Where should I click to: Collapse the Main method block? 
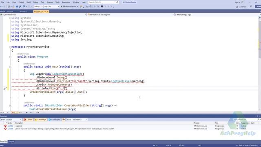[10, 67]
